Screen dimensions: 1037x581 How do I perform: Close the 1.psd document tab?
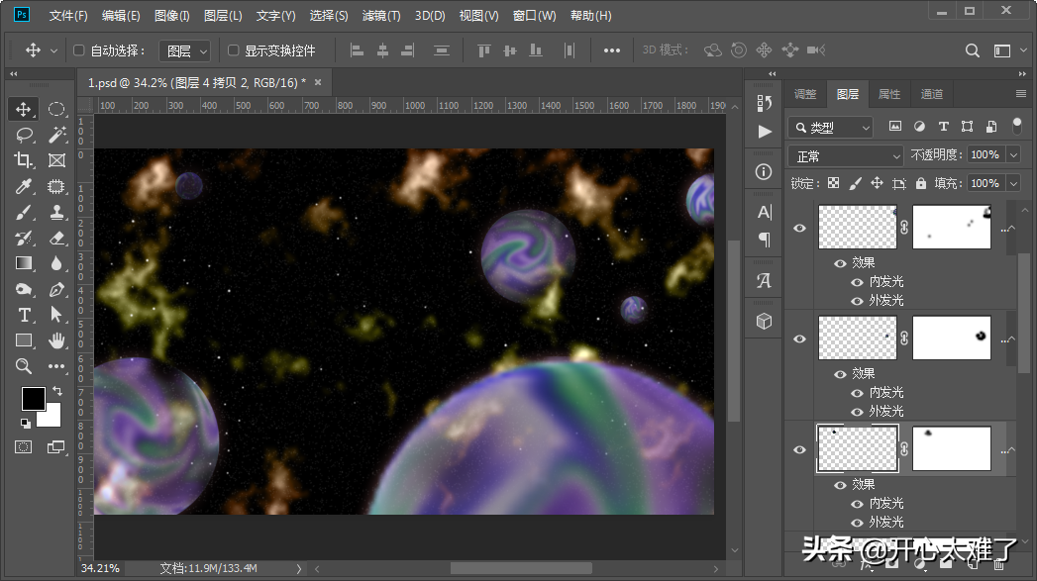tap(318, 82)
